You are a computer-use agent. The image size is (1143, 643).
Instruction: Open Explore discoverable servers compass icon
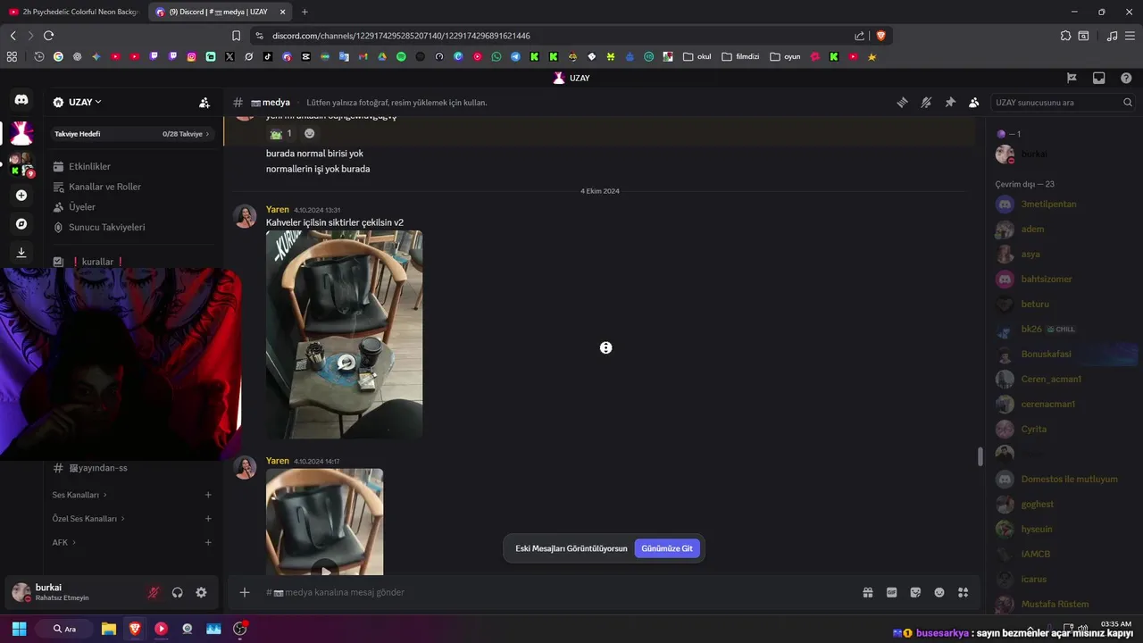click(x=21, y=223)
